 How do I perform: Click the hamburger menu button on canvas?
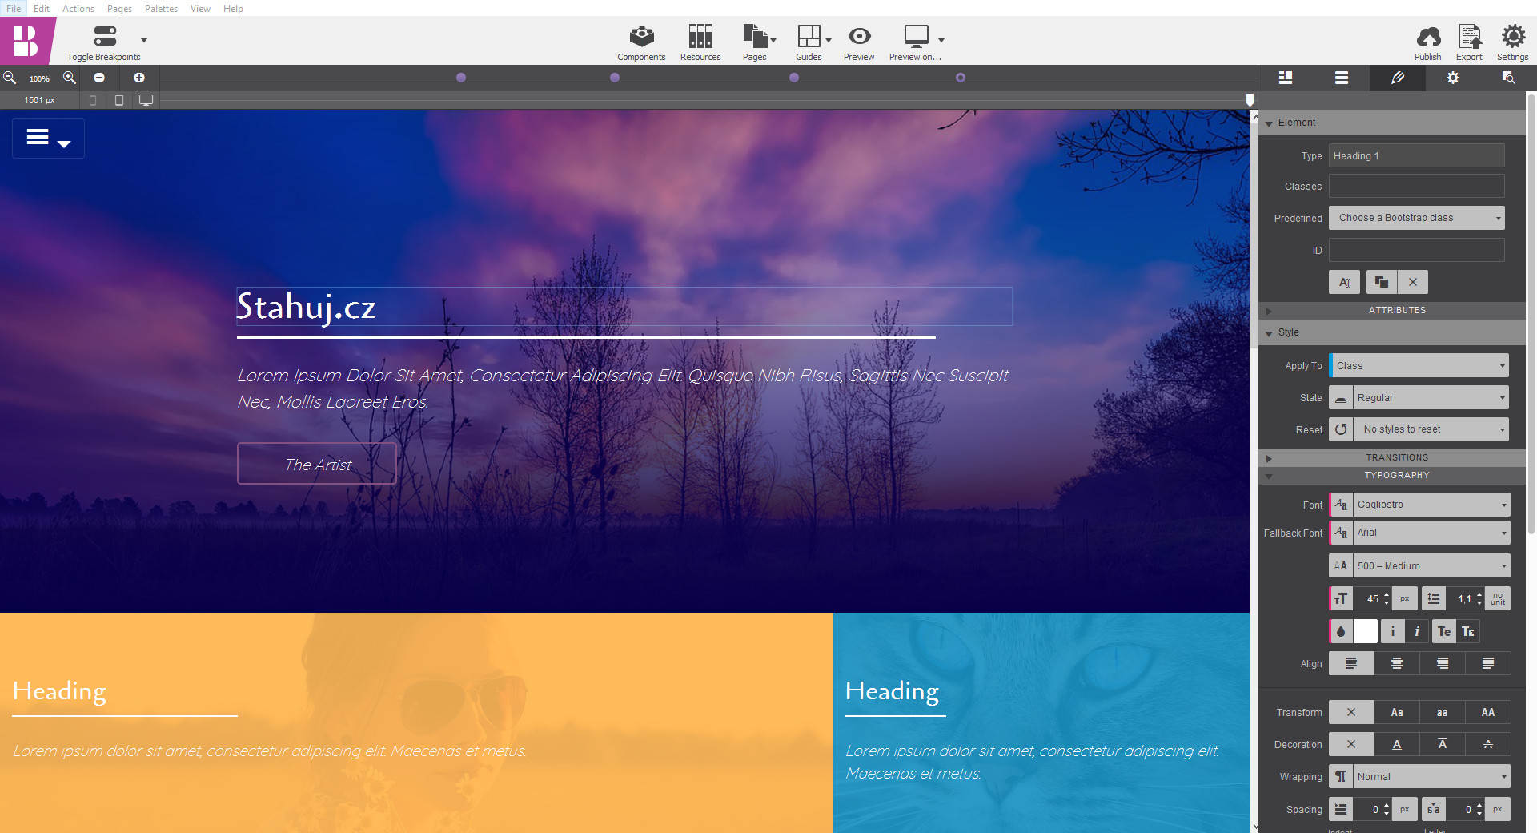[48, 138]
